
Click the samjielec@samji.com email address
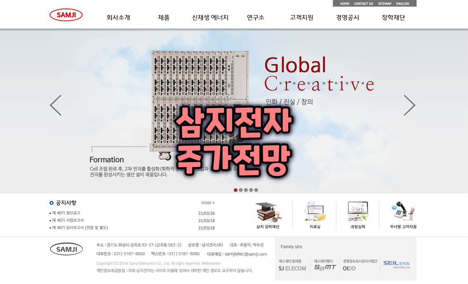click(x=246, y=254)
